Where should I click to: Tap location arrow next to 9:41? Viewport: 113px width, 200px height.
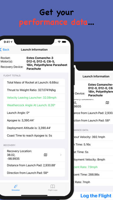point(12,42)
